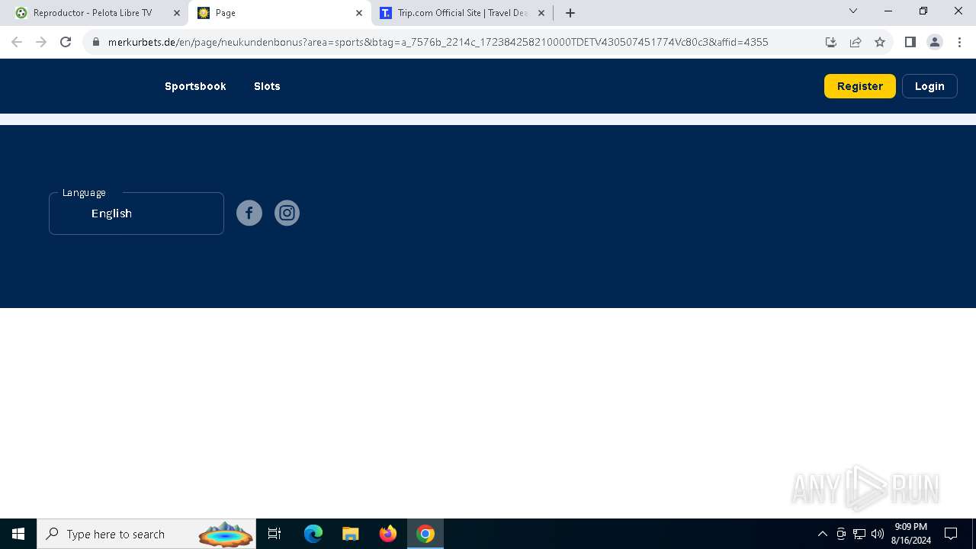Click the Login button
Image resolution: width=976 pixels, height=549 pixels.
click(929, 86)
